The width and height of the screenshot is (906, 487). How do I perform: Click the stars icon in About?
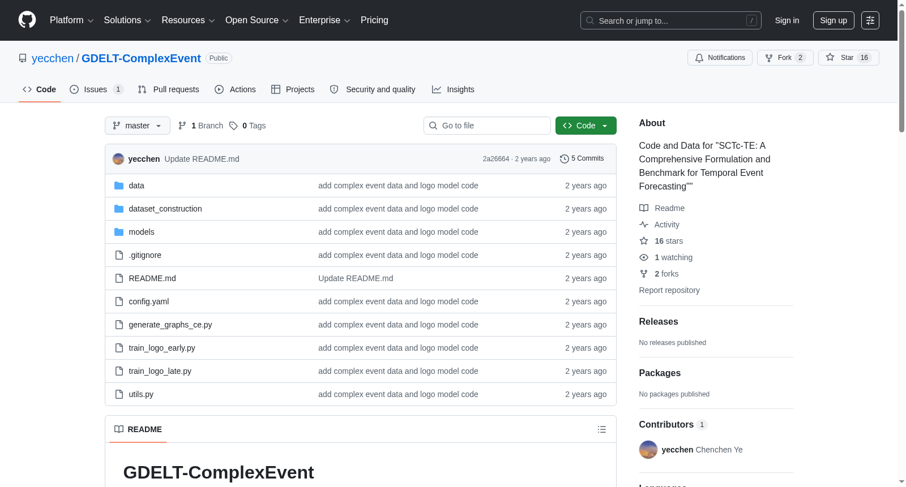point(644,241)
